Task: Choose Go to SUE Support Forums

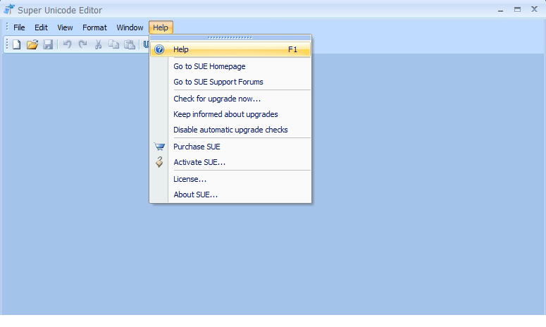Action: (230, 82)
